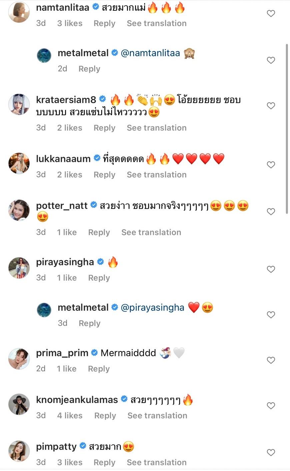The width and height of the screenshot is (290, 471).
Task: Open prima_prim's profile avatar
Action: 19,359
